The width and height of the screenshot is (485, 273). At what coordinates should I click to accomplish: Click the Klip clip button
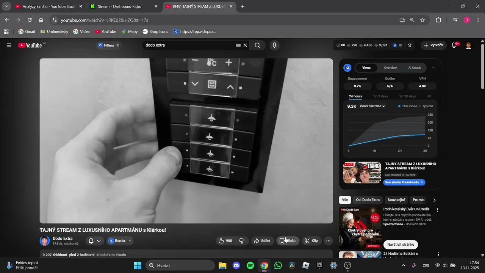(311, 241)
